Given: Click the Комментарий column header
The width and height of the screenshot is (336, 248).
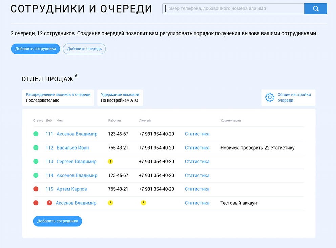Looking at the screenshot, I should coord(231,121).
